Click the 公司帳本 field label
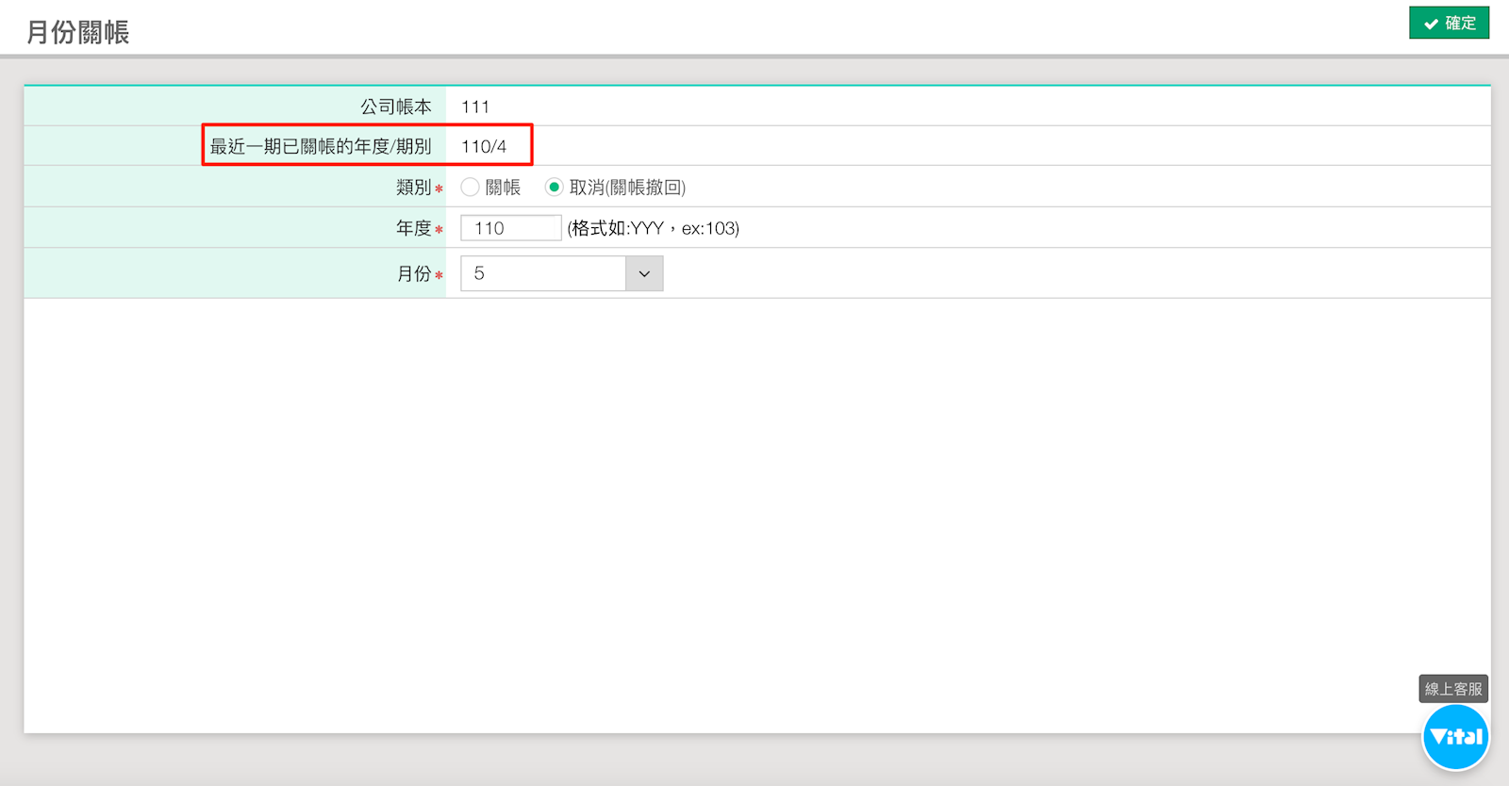This screenshot has height=786, width=1509. (396, 106)
